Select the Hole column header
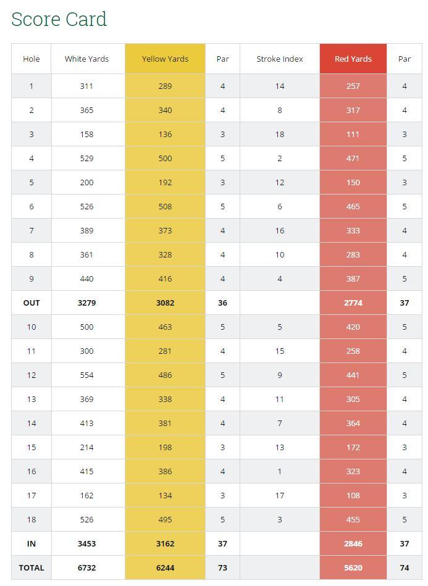Viewport: 428px width, 586px height. pos(31,59)
